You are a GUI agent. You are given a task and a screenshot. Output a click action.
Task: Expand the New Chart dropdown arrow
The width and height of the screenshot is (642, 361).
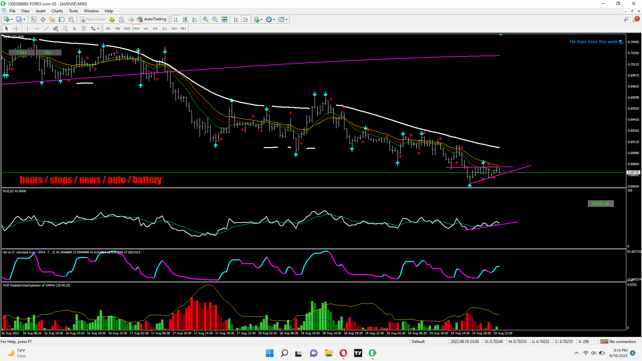click(x=12, y=19)
